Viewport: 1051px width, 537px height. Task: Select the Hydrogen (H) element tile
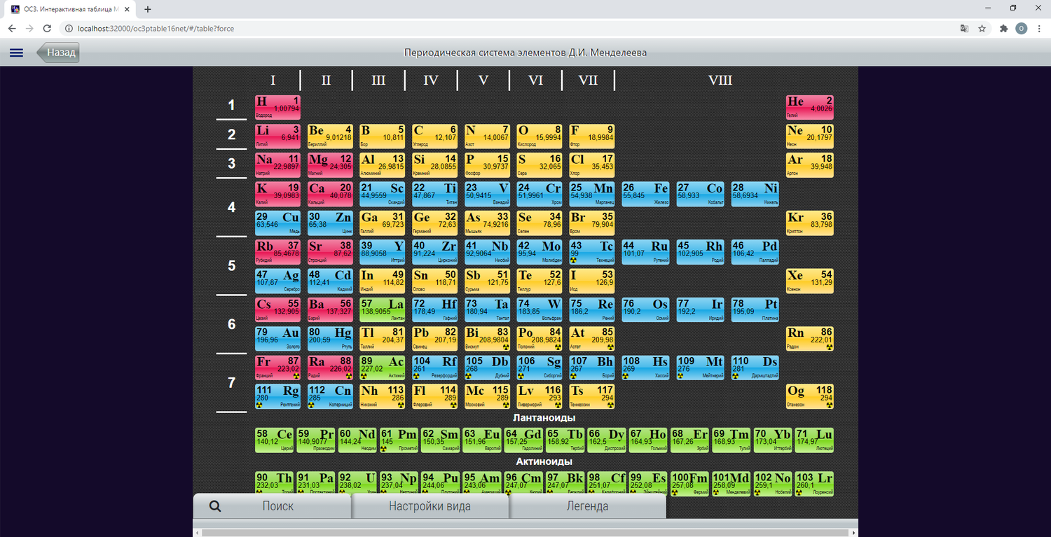pyautogui.click(x=277, y=106)
